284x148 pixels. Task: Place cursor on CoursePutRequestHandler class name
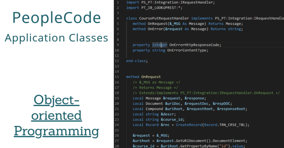164,18
